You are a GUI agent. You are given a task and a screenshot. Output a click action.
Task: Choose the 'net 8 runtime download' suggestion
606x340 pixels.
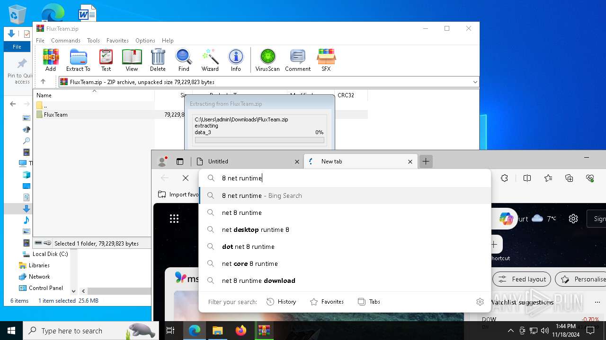coord(345,280)
